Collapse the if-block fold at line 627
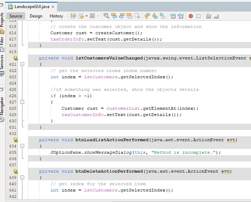The width and height of the screenshot is (251, 202). [x=22, y=102]
